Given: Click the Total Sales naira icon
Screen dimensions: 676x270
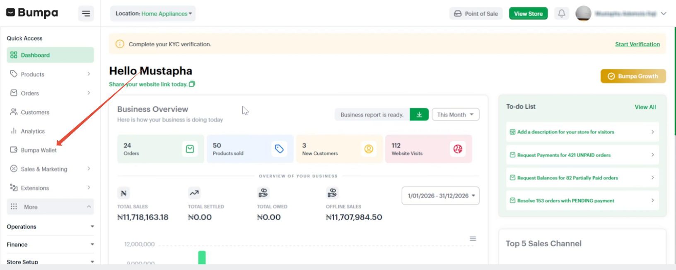Looking at the screenshot, I should coord(123,193).
